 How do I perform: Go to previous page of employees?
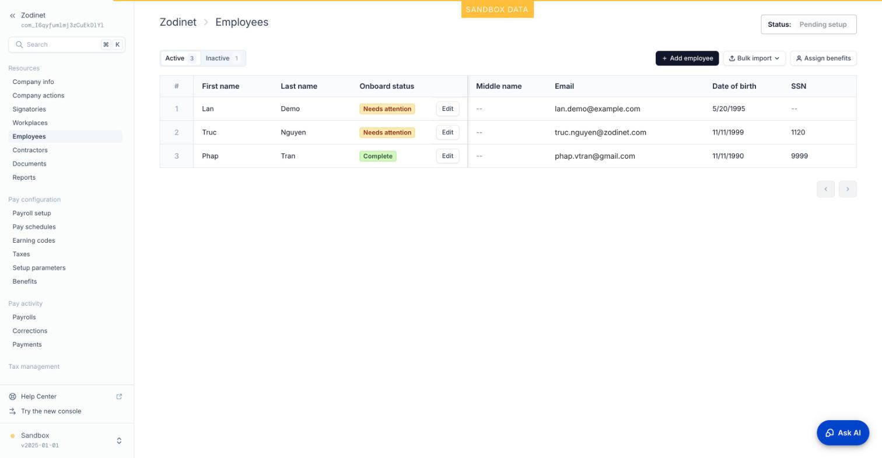click(x=825, y=189)
